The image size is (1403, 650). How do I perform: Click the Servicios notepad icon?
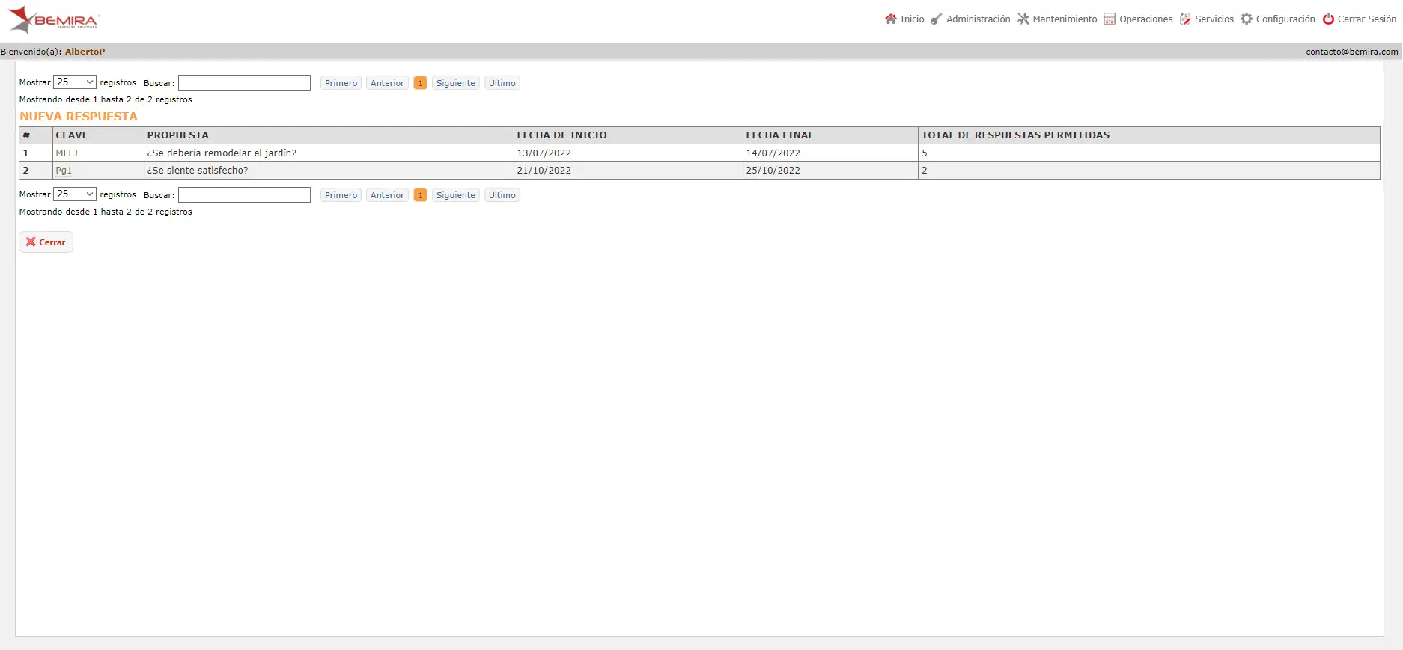pos(1185,19)
